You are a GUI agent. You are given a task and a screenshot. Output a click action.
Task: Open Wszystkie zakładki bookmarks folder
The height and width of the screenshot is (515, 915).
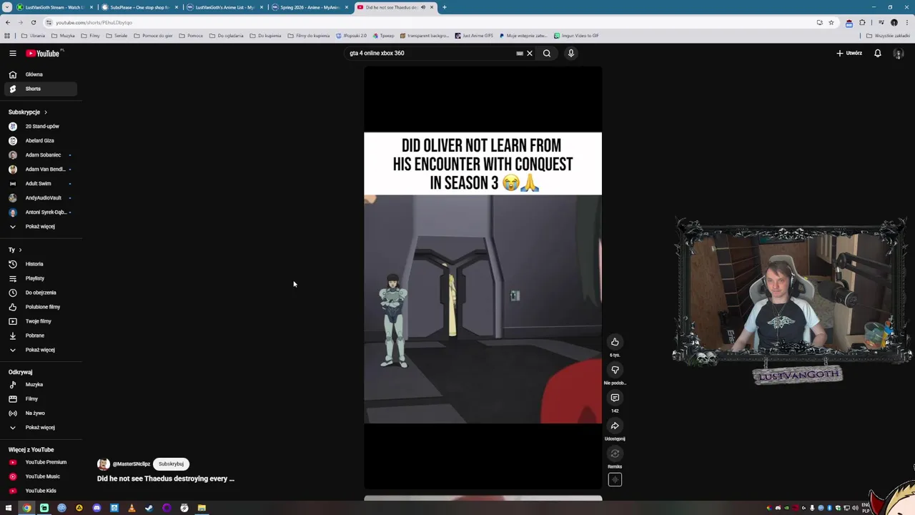point(888,36)
